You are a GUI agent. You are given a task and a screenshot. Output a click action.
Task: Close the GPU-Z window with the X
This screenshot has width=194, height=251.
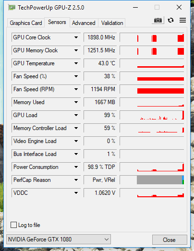coord(179,7)
